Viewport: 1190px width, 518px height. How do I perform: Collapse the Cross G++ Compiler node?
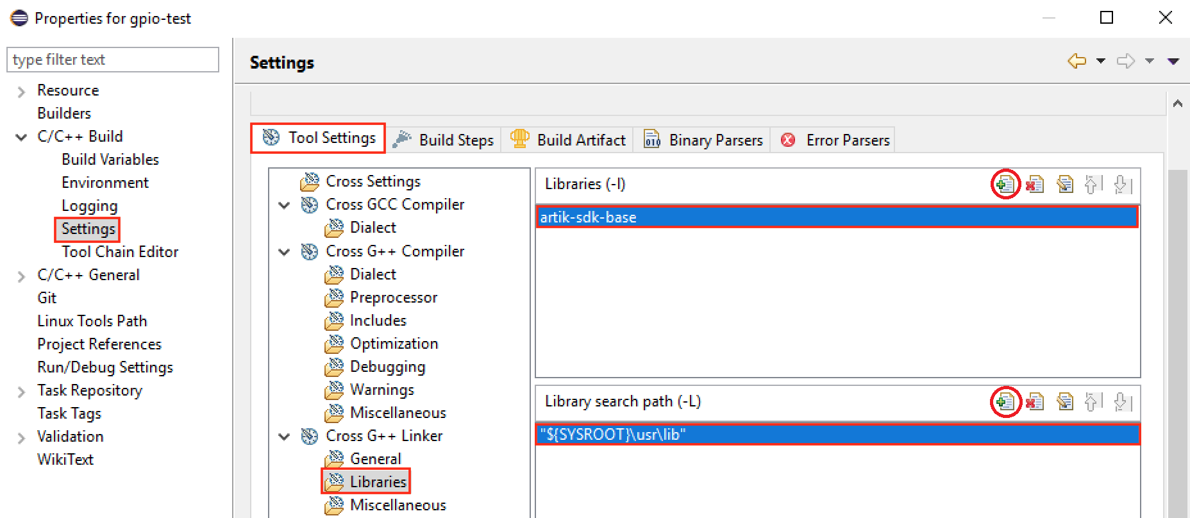tap(284, 252)
